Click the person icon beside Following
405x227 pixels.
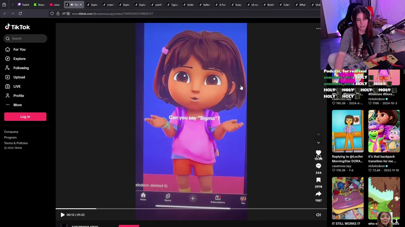(x=8, y=68)
